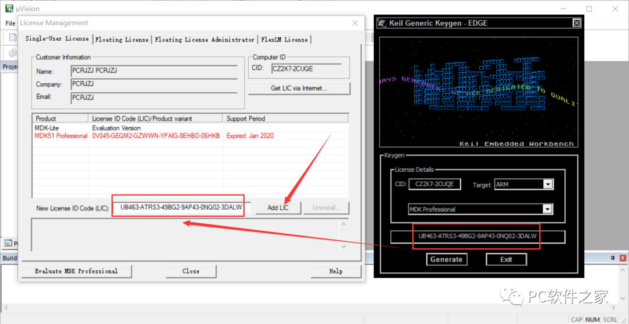Switch to the Floating License tab
This screenshot has width=629, height=324.
pyautogui.click(x=122, y=40)
